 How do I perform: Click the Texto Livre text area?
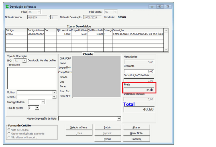coord(32,78)
